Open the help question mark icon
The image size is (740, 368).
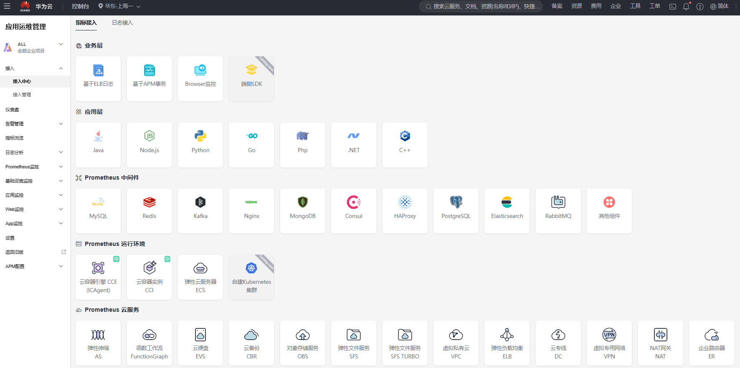(700, 7)
